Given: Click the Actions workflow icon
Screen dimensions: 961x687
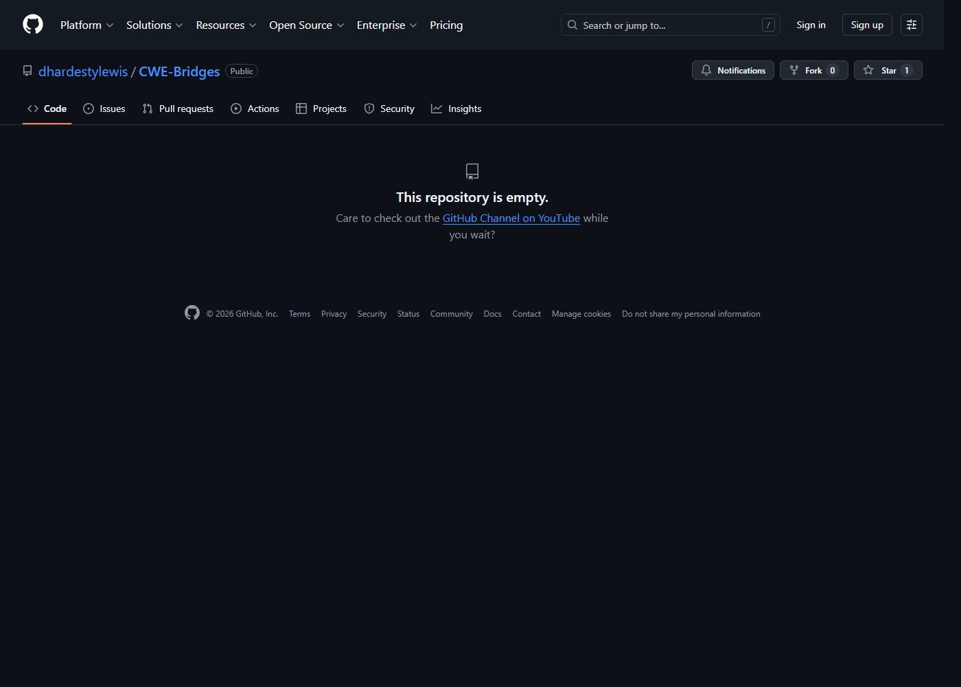Looking at the screenshot, I should pyautogui.click(x=235, y=108).
